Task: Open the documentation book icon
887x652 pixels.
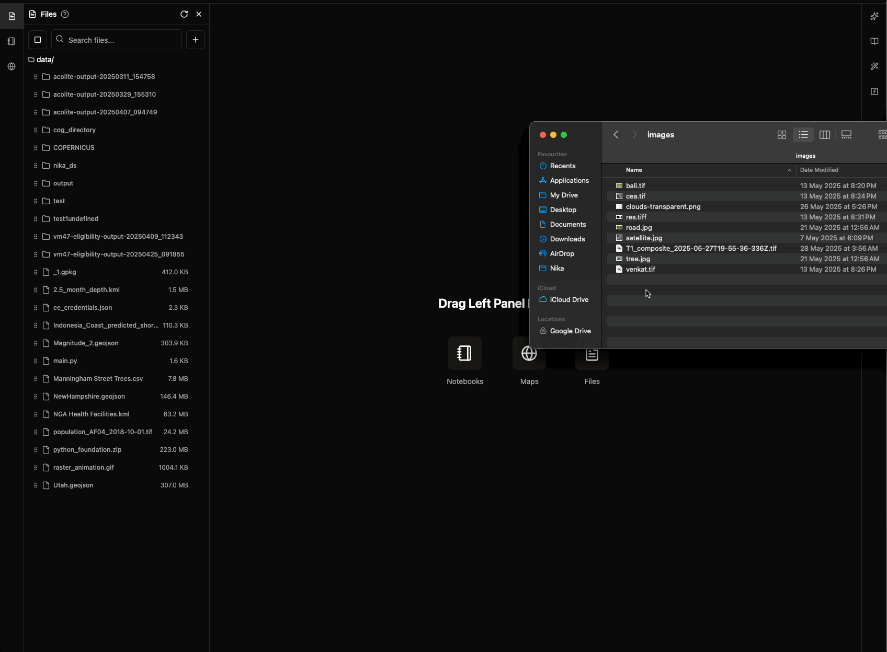Action: 874,41
